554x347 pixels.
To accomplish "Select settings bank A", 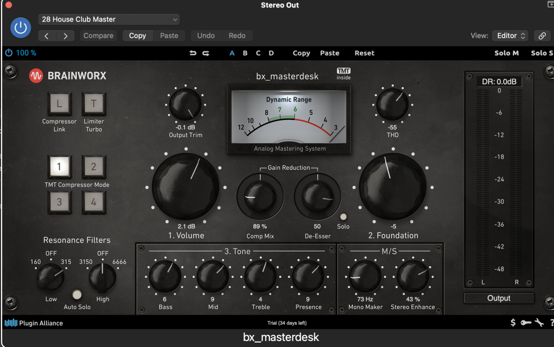I will click(x=232, y=53).
